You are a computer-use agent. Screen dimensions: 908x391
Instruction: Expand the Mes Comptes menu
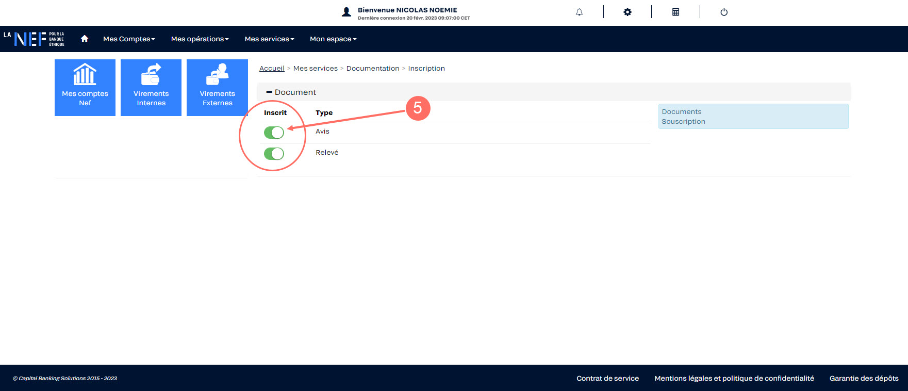click(x=129, y=39)
